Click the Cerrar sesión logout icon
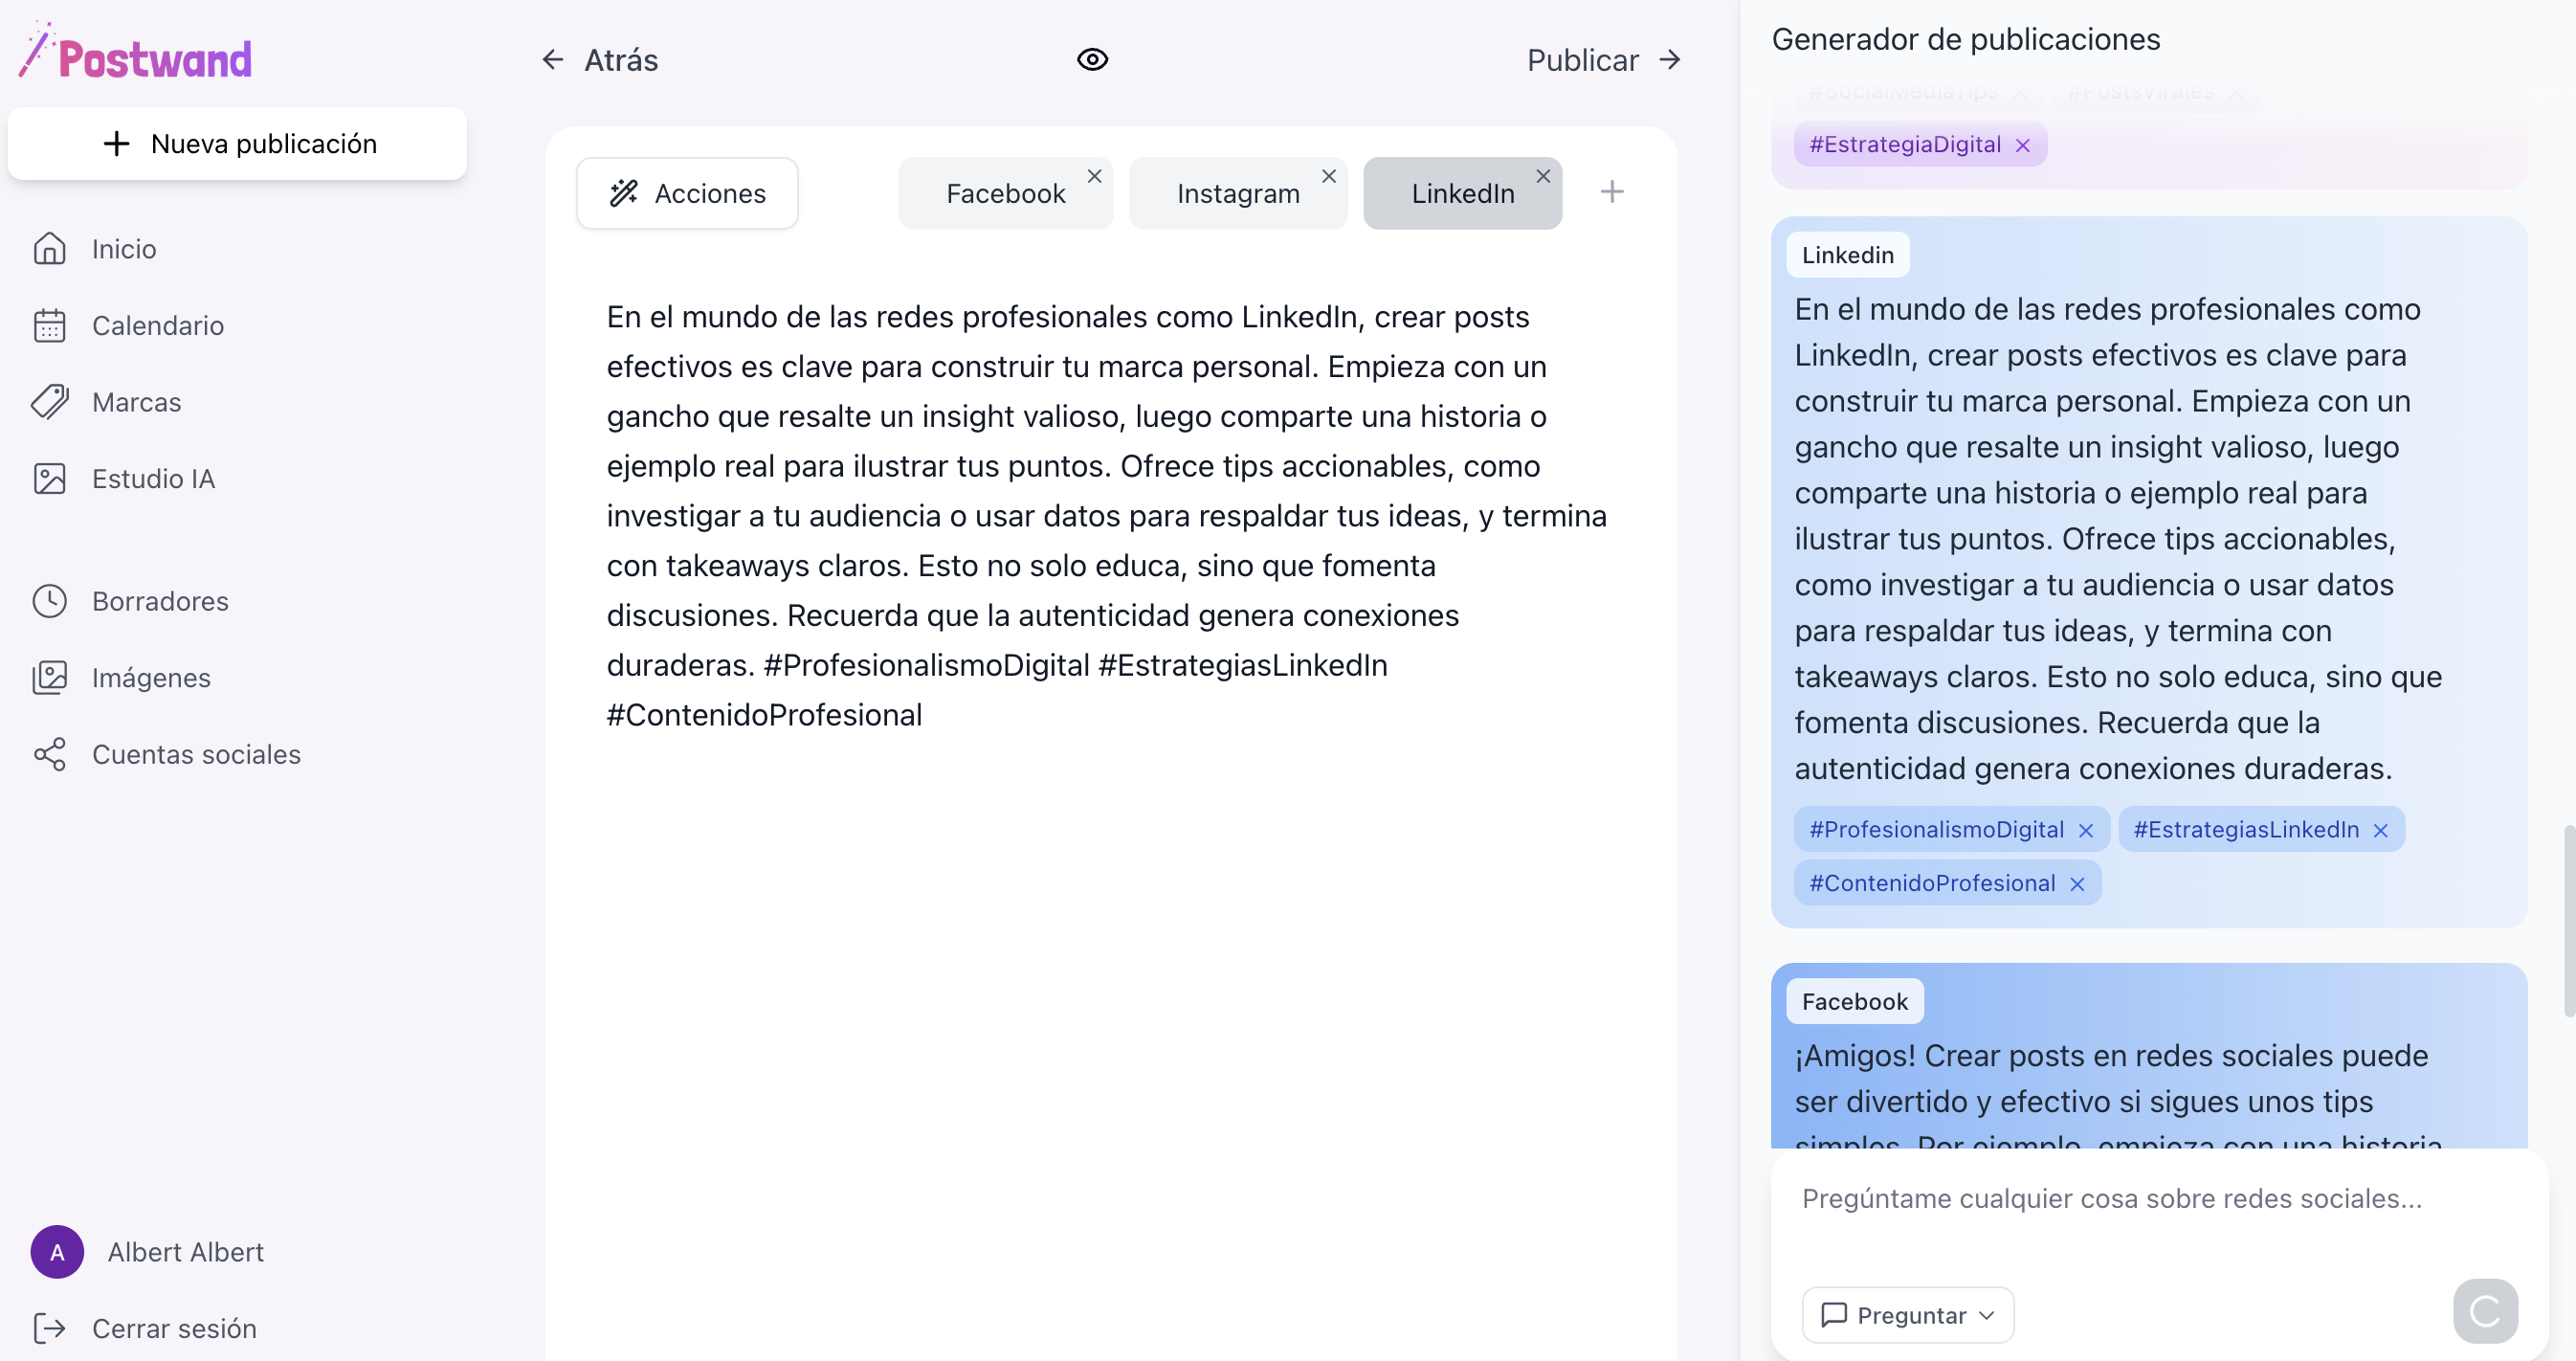The width and height of the screenshot is (2576, 1361). 49,1328
